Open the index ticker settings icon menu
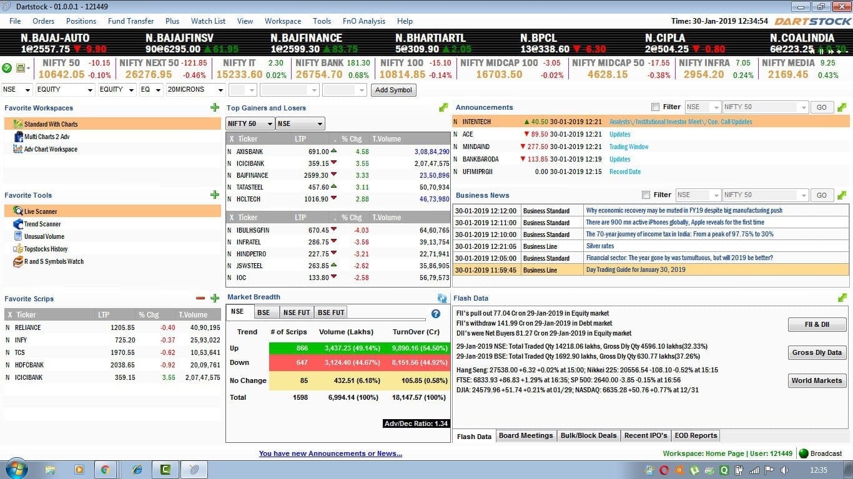This screenshot has height=479, width=853. pos(23,68)
